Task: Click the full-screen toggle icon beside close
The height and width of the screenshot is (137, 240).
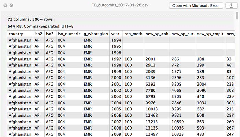Action: click(x=11, y=5)
